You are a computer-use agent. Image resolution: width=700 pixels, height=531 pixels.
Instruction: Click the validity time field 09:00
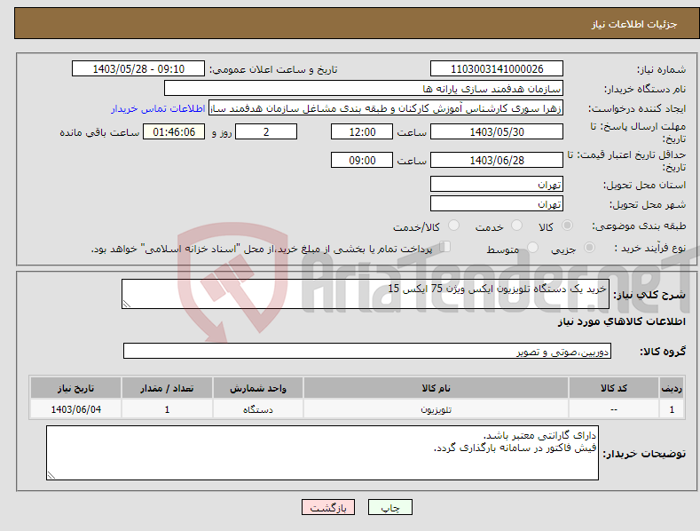tap(362, 160)
